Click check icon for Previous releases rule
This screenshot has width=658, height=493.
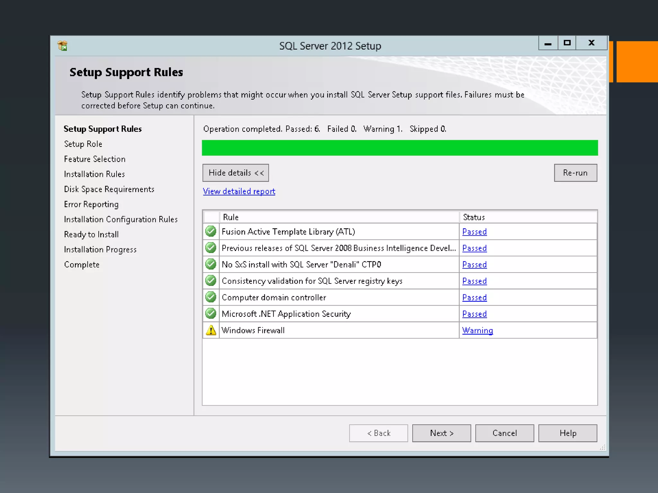pyautogui.click(x=211, y=248)
